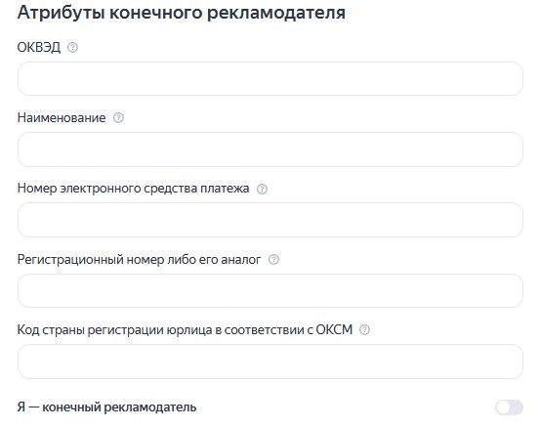Click the Атрибуты конечного рекламодателя heading

pos(182,13)
